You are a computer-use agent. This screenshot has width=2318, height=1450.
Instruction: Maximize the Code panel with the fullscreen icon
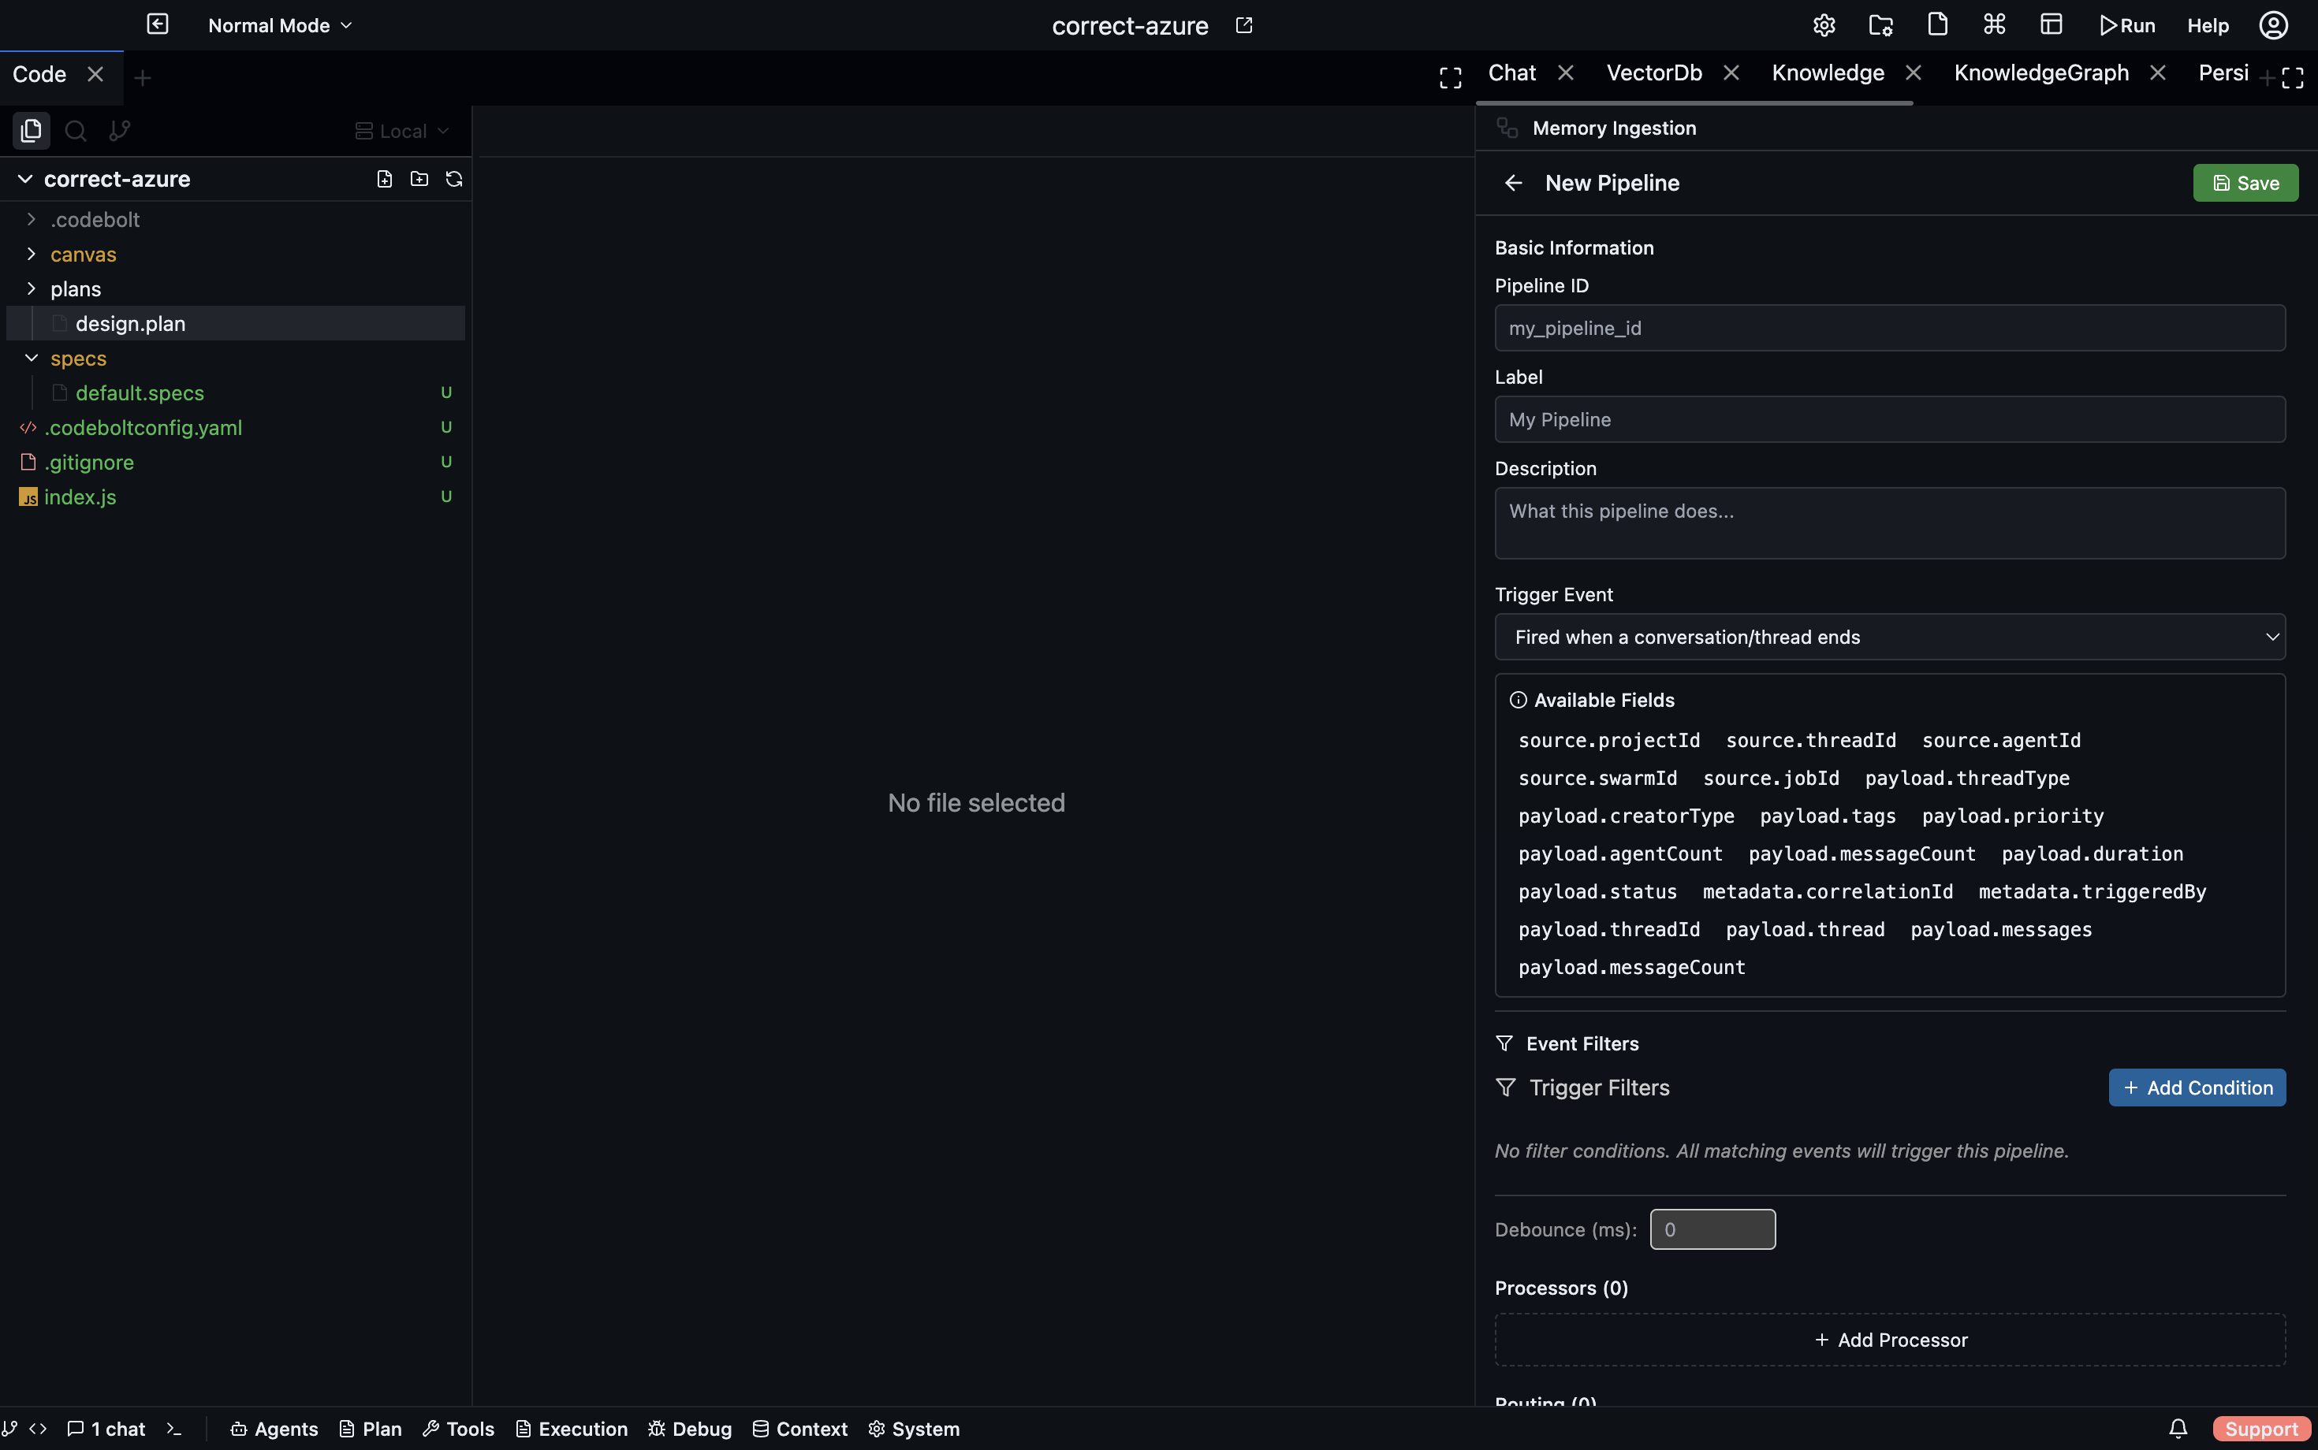point(1450,78)
